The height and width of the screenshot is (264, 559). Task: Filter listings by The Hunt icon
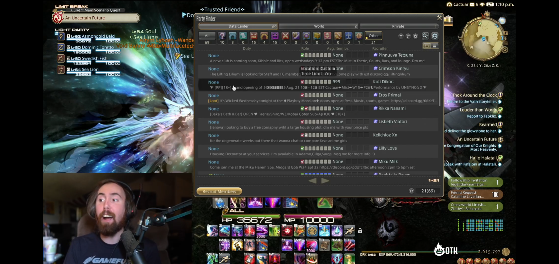[x=328, y=36]
